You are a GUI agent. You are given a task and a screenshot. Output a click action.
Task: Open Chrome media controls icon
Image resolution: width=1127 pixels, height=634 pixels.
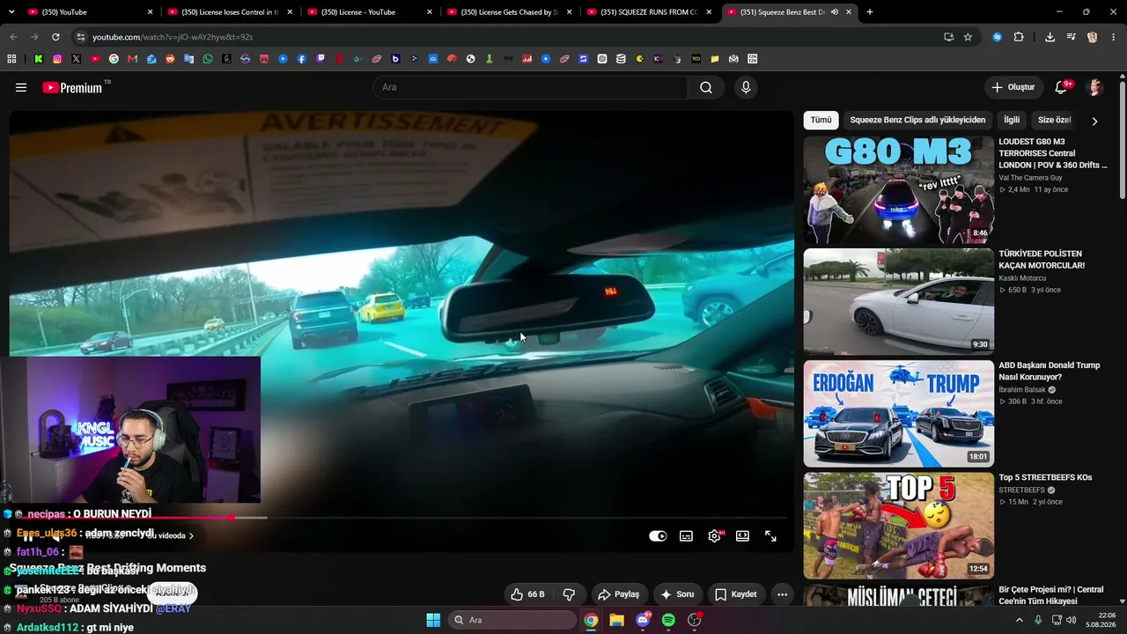click(1071, 37)
